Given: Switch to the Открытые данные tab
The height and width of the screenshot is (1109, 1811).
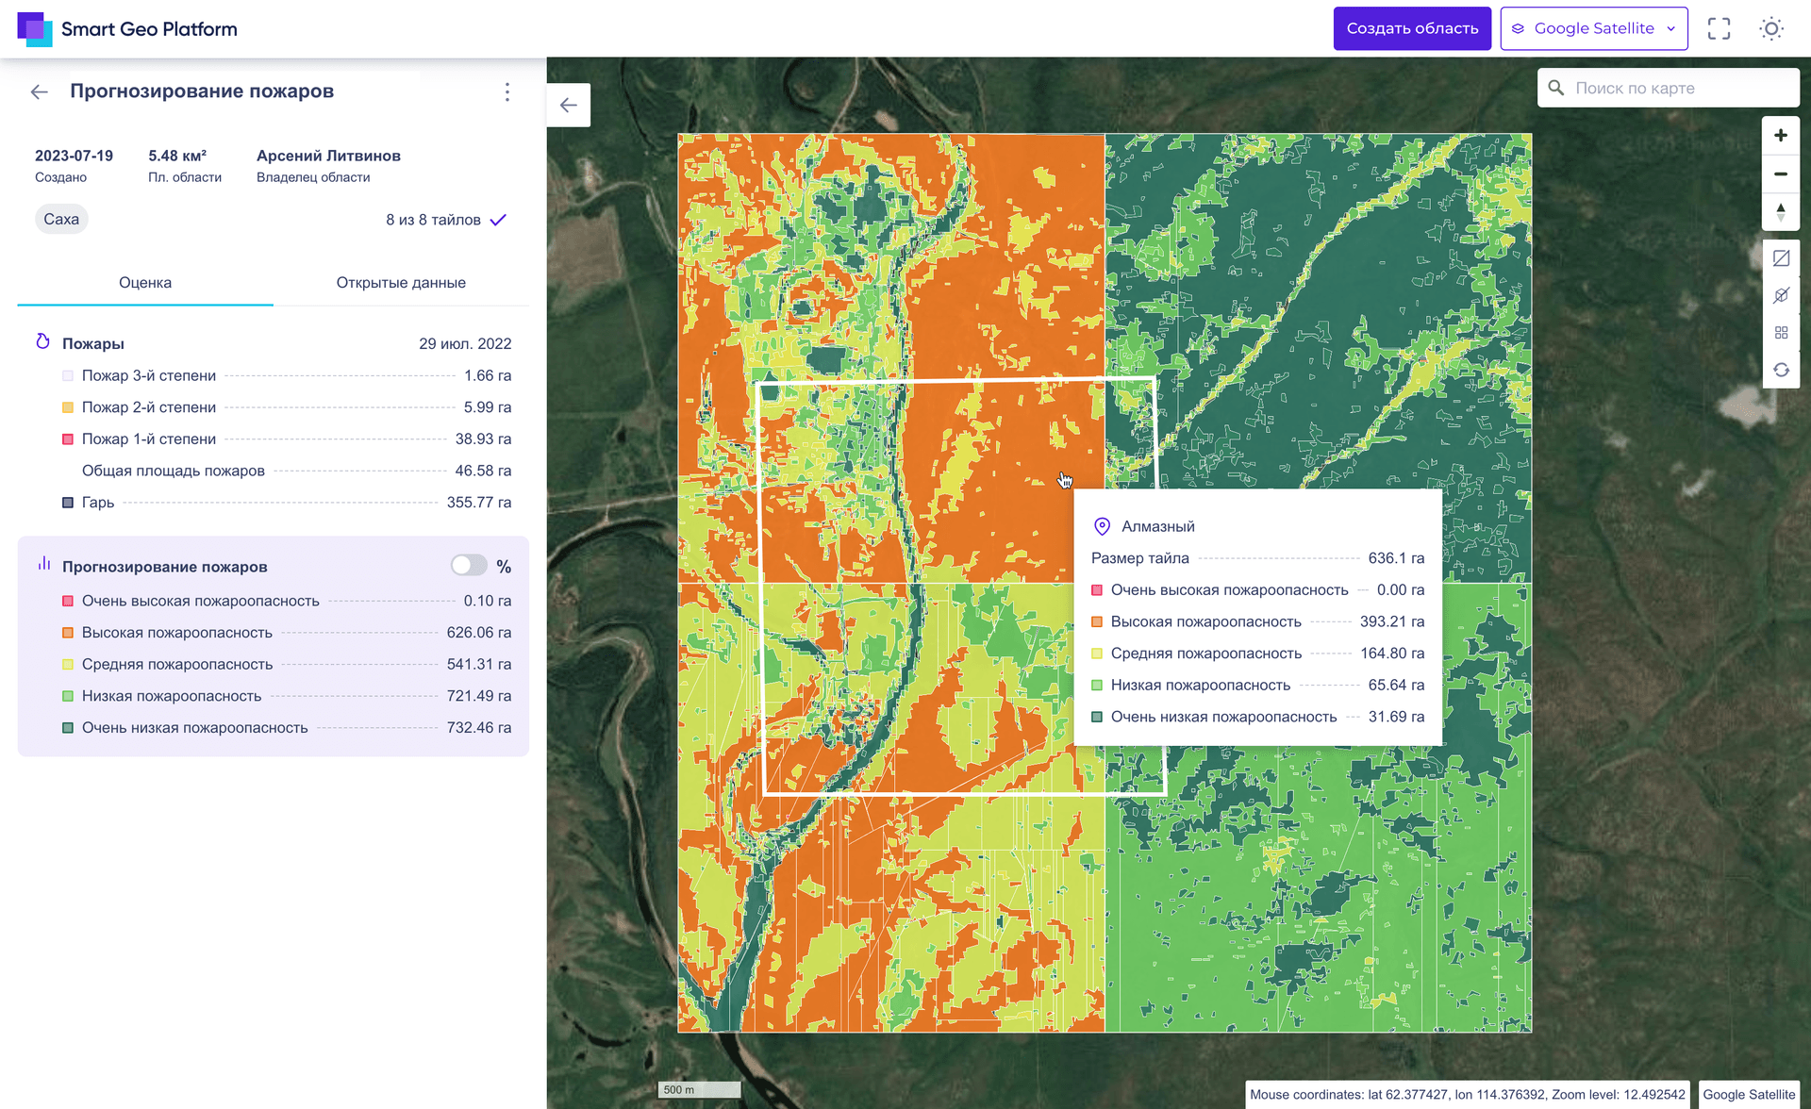Looking at the screenshot, I should point(401,283).
